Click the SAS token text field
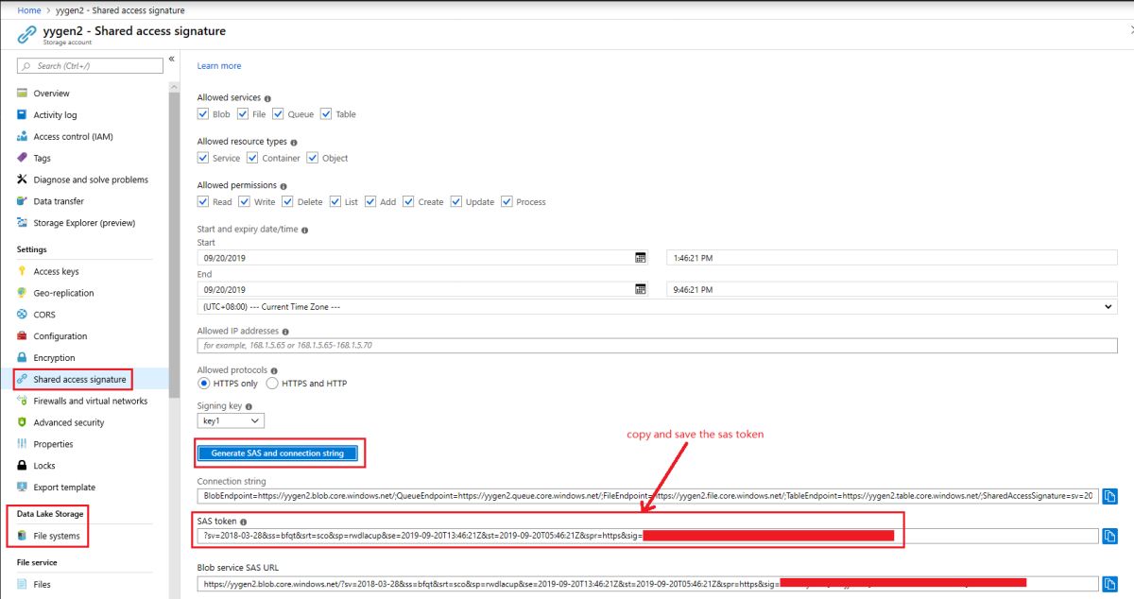The height and width of the screenshot is (599, 1134). click(648, 536)
